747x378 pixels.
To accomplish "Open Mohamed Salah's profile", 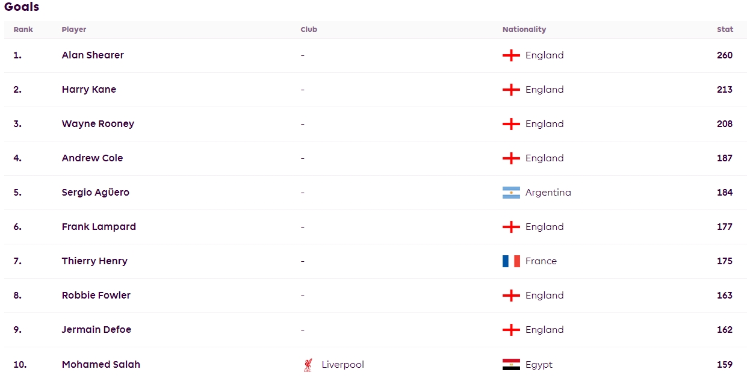I will 101,365.
